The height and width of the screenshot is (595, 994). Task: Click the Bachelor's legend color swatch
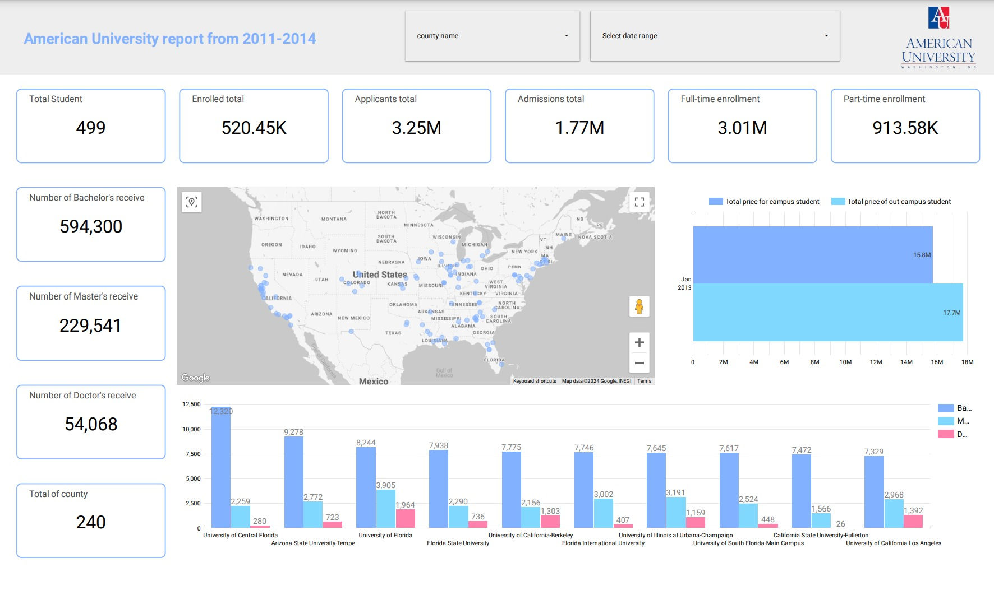click(946, 408)
